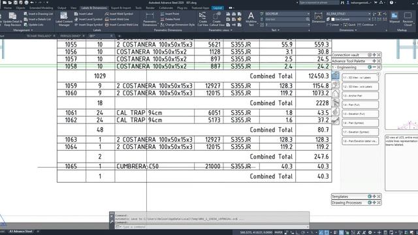Image resolution: width=418 pixels, height=235 pixels.
Task: Open the Linear dimension dropdown arrow
Action: 341,25
